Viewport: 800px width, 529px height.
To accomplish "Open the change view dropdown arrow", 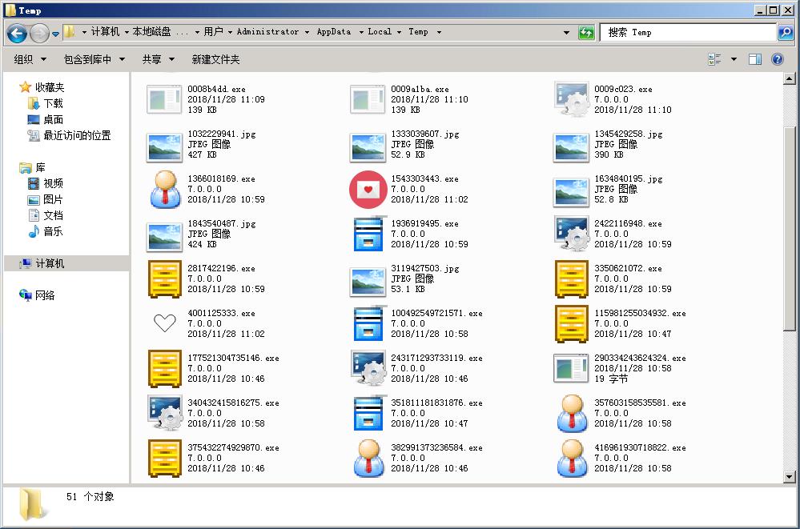I will pyautogui.click(x=734, y=59).
